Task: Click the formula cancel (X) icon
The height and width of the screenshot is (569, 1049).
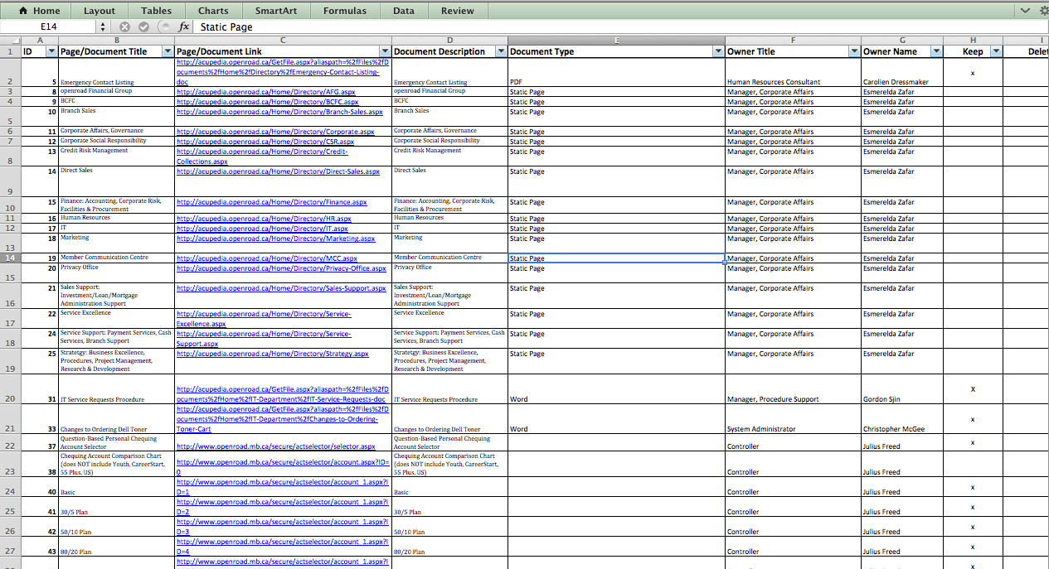Action: click(x=124, y=27)
